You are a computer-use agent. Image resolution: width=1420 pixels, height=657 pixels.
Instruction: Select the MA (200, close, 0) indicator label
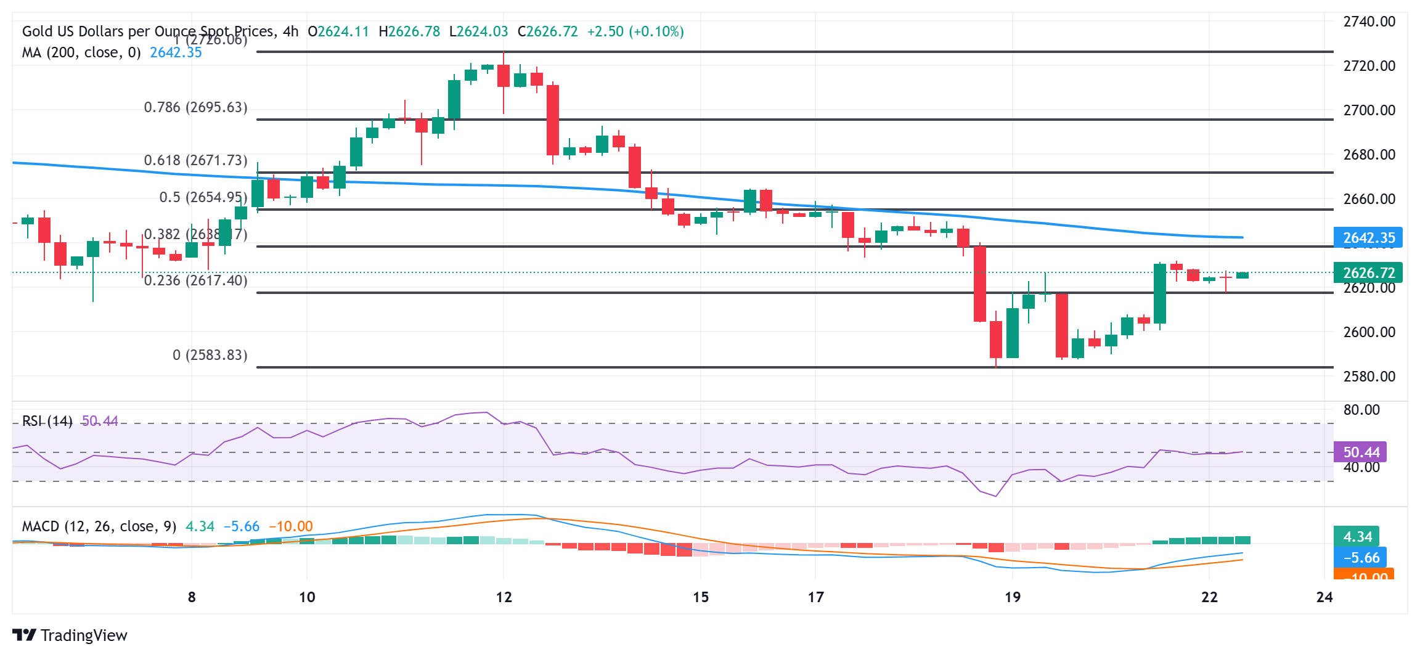[x=81, y=52]
